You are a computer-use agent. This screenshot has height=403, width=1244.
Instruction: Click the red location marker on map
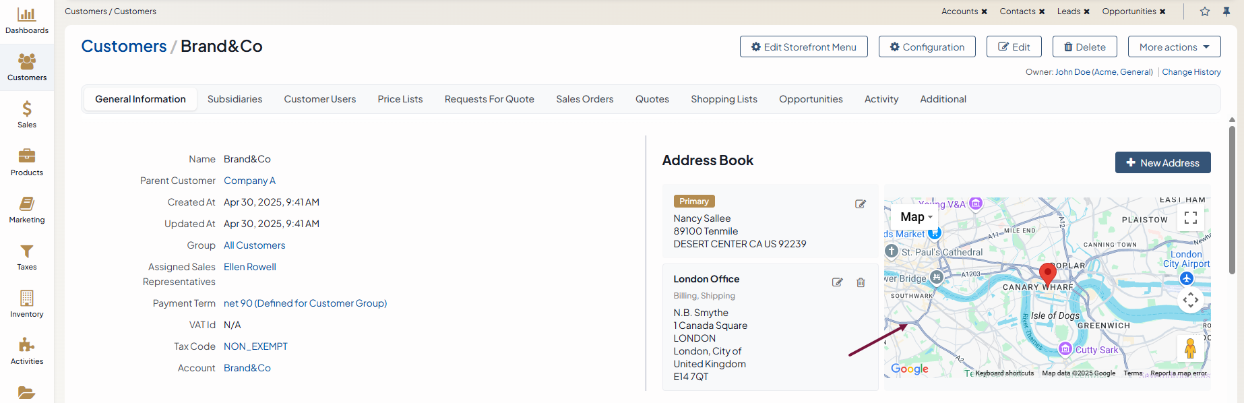pos(1047,274)
